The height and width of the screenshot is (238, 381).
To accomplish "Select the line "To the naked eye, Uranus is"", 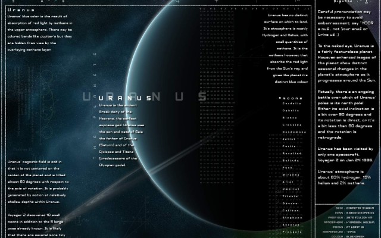I will click(345, 46).
